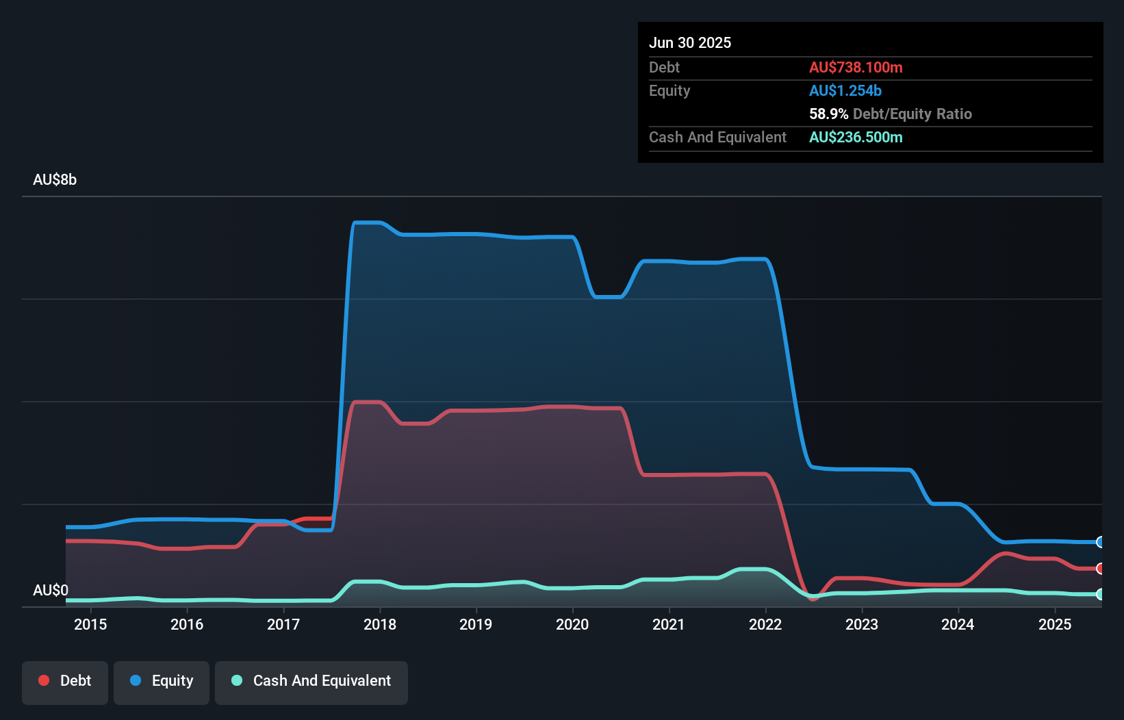Select the teal Cash endpoint marker on the chart
1124x720 pixels.
pyautogui.click(x=1099, y=594)
